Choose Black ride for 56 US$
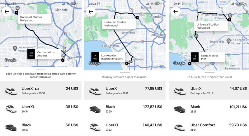The width and height of the screenshot is (249, 136). (40, 127)
